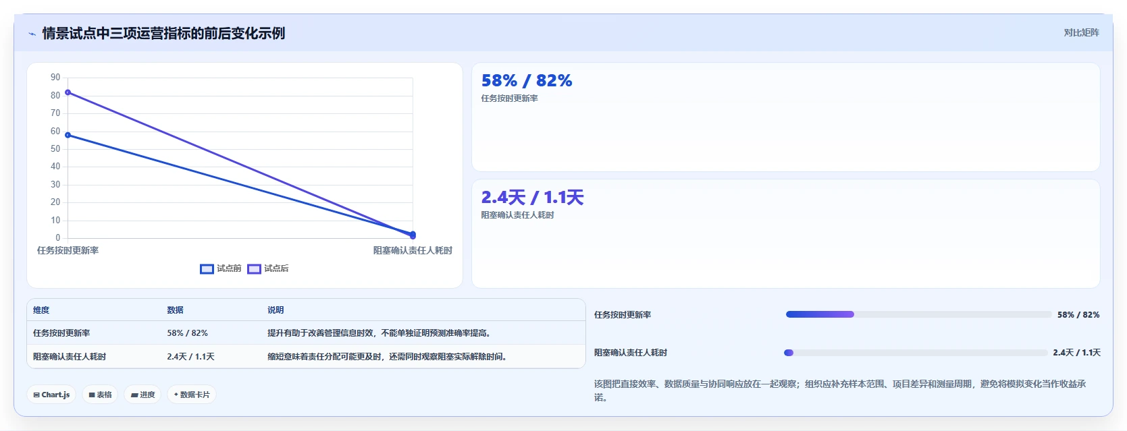Screen dimensions: 1127x431
Task: Click the explanation starting with 缩短意味着责任分配
Action: pyautogui.click(x=388, y=357)
